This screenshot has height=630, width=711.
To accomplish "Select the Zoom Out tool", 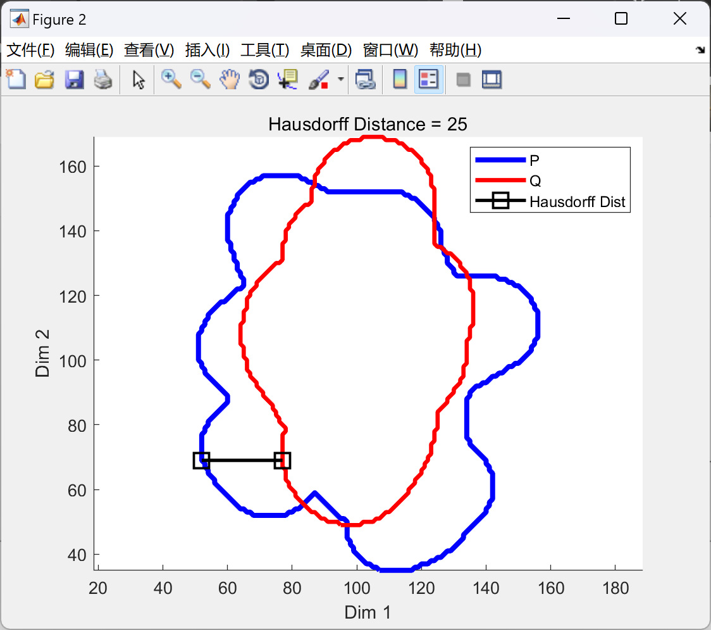I will pos(200,79).
